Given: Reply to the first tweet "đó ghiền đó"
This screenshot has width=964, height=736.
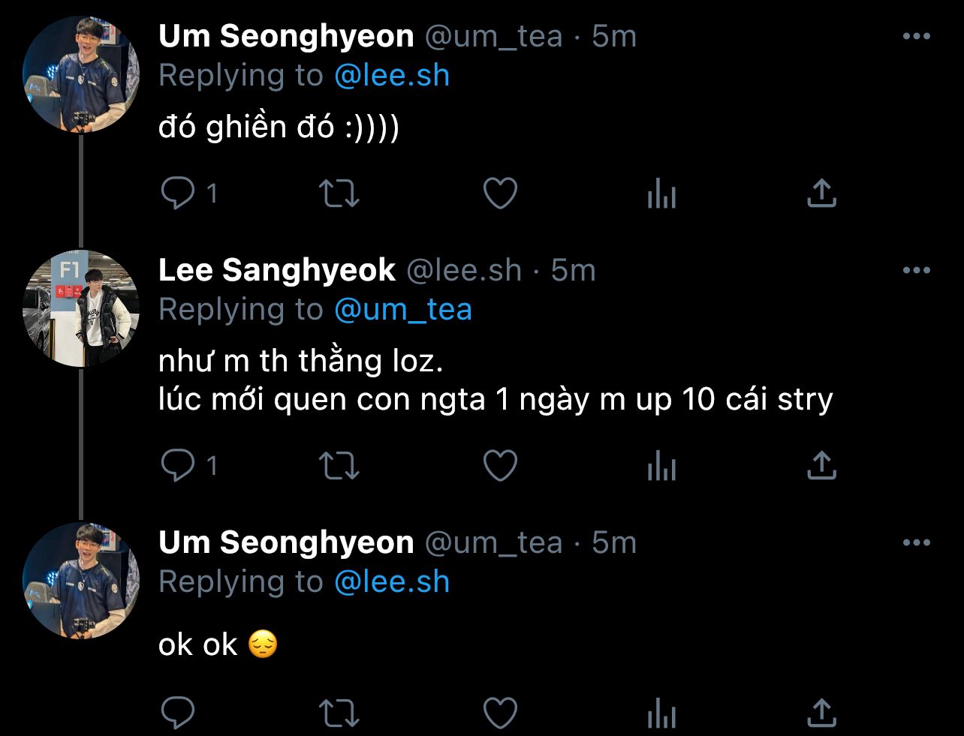Looking at the screenshot, I should [x=178, y=194].
